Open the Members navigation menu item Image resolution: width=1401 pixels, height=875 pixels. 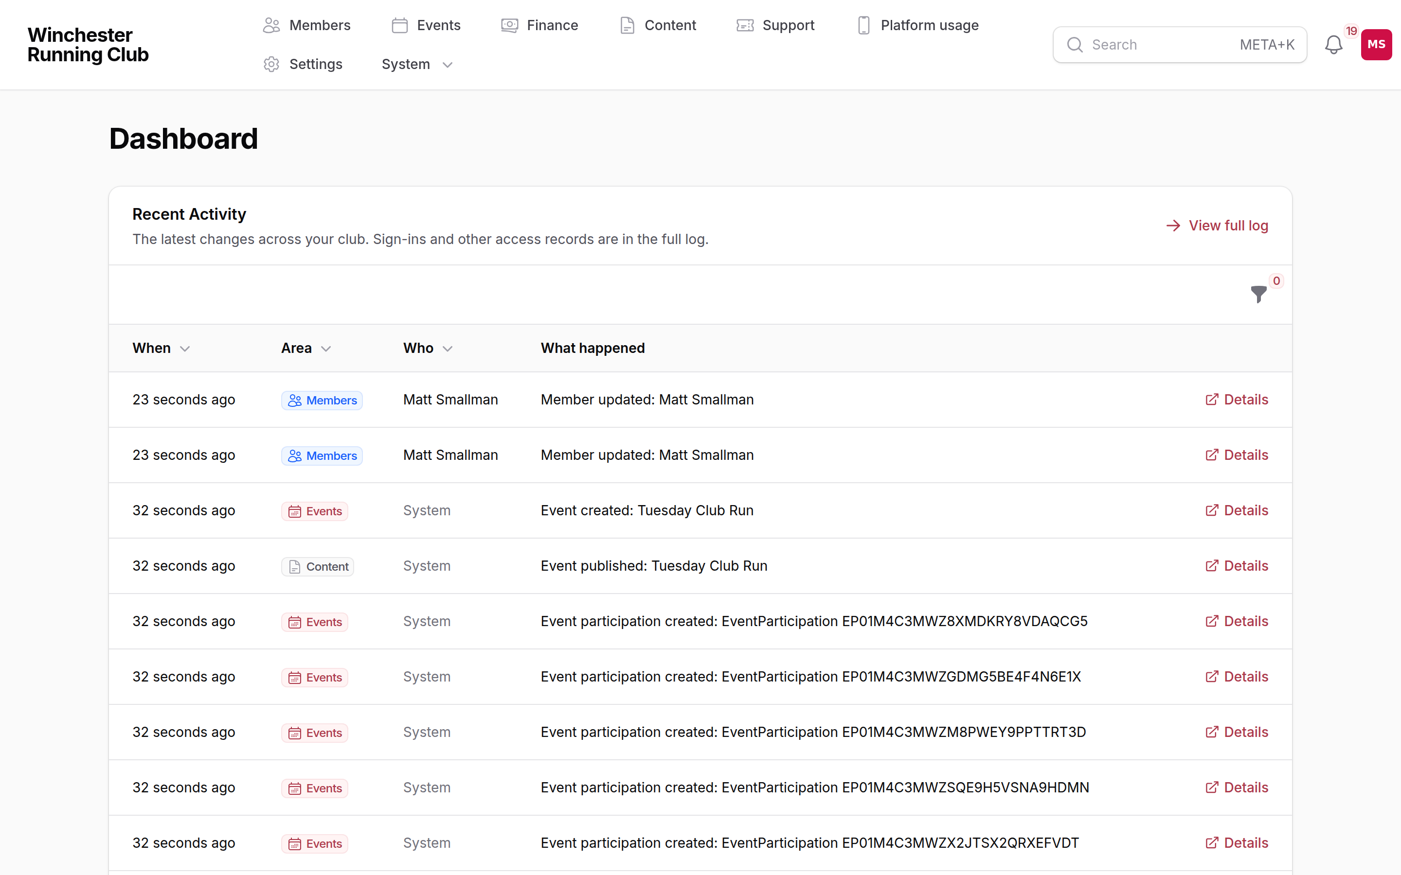[x=306, y=25]
